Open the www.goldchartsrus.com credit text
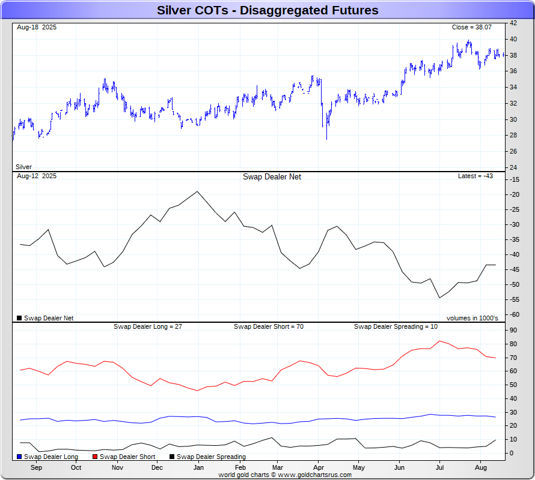 (314, 475)
